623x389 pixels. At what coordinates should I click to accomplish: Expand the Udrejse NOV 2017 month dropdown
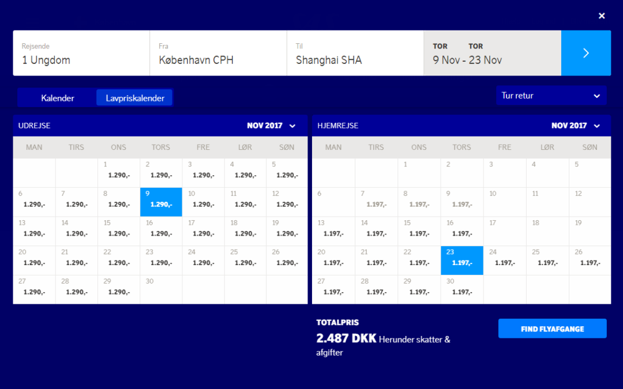pos(271,126)
